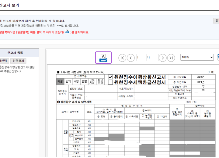Toggle the 원천징수이행상황신고서 checkbox in form
Viewport: 219px width, 158px height.
(x=110, y=77)
